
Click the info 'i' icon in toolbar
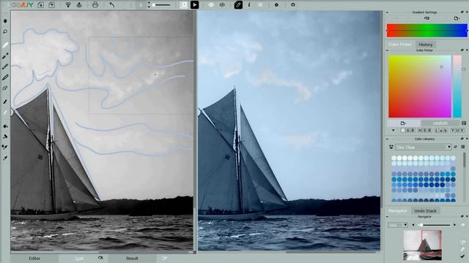point(249,5)
